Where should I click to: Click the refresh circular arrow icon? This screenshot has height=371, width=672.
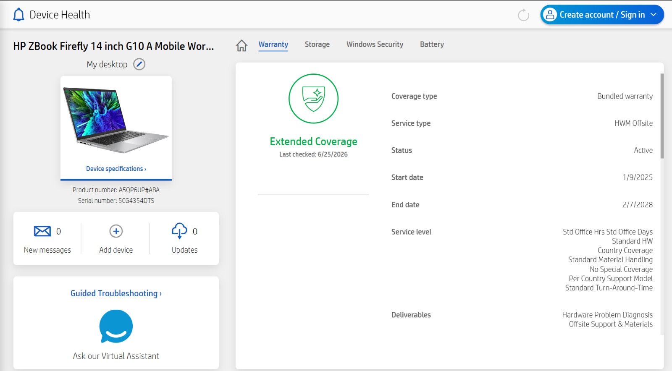[523, 15]
